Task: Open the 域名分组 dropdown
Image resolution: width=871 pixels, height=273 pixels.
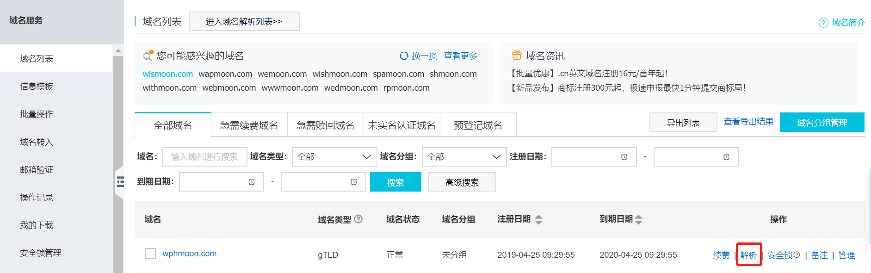Action: coord(464,157)
